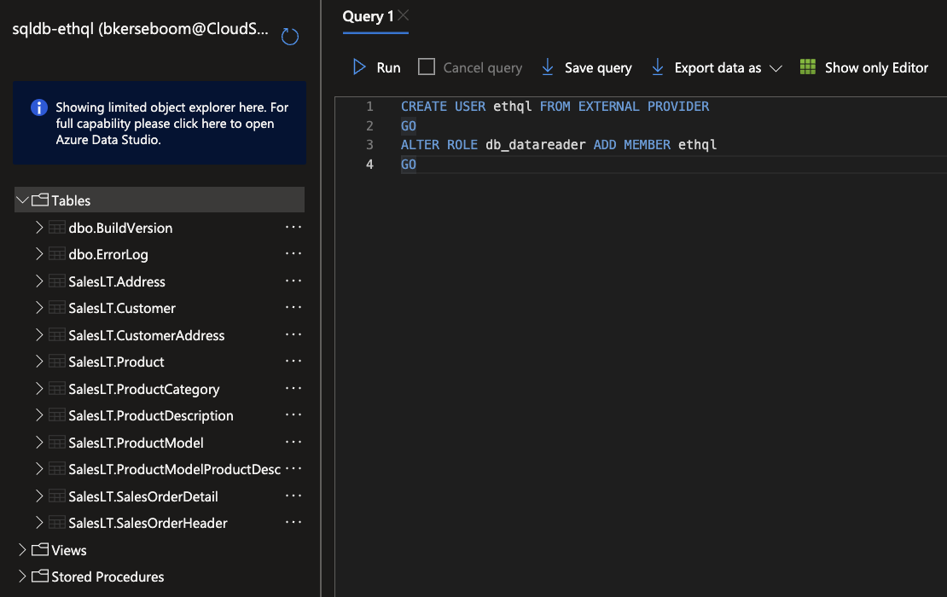The width and height of the screenshot is (947, 597).
Task: Open more options for dbo.BuildVersion
Action: (293, 228)
